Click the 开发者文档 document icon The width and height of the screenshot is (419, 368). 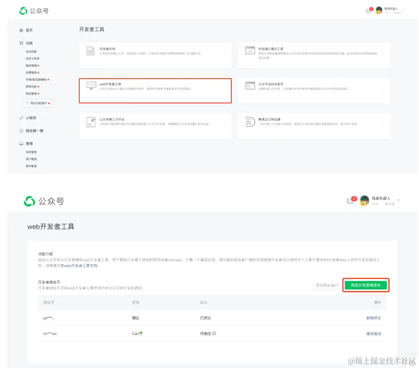(x=90, y=51)
